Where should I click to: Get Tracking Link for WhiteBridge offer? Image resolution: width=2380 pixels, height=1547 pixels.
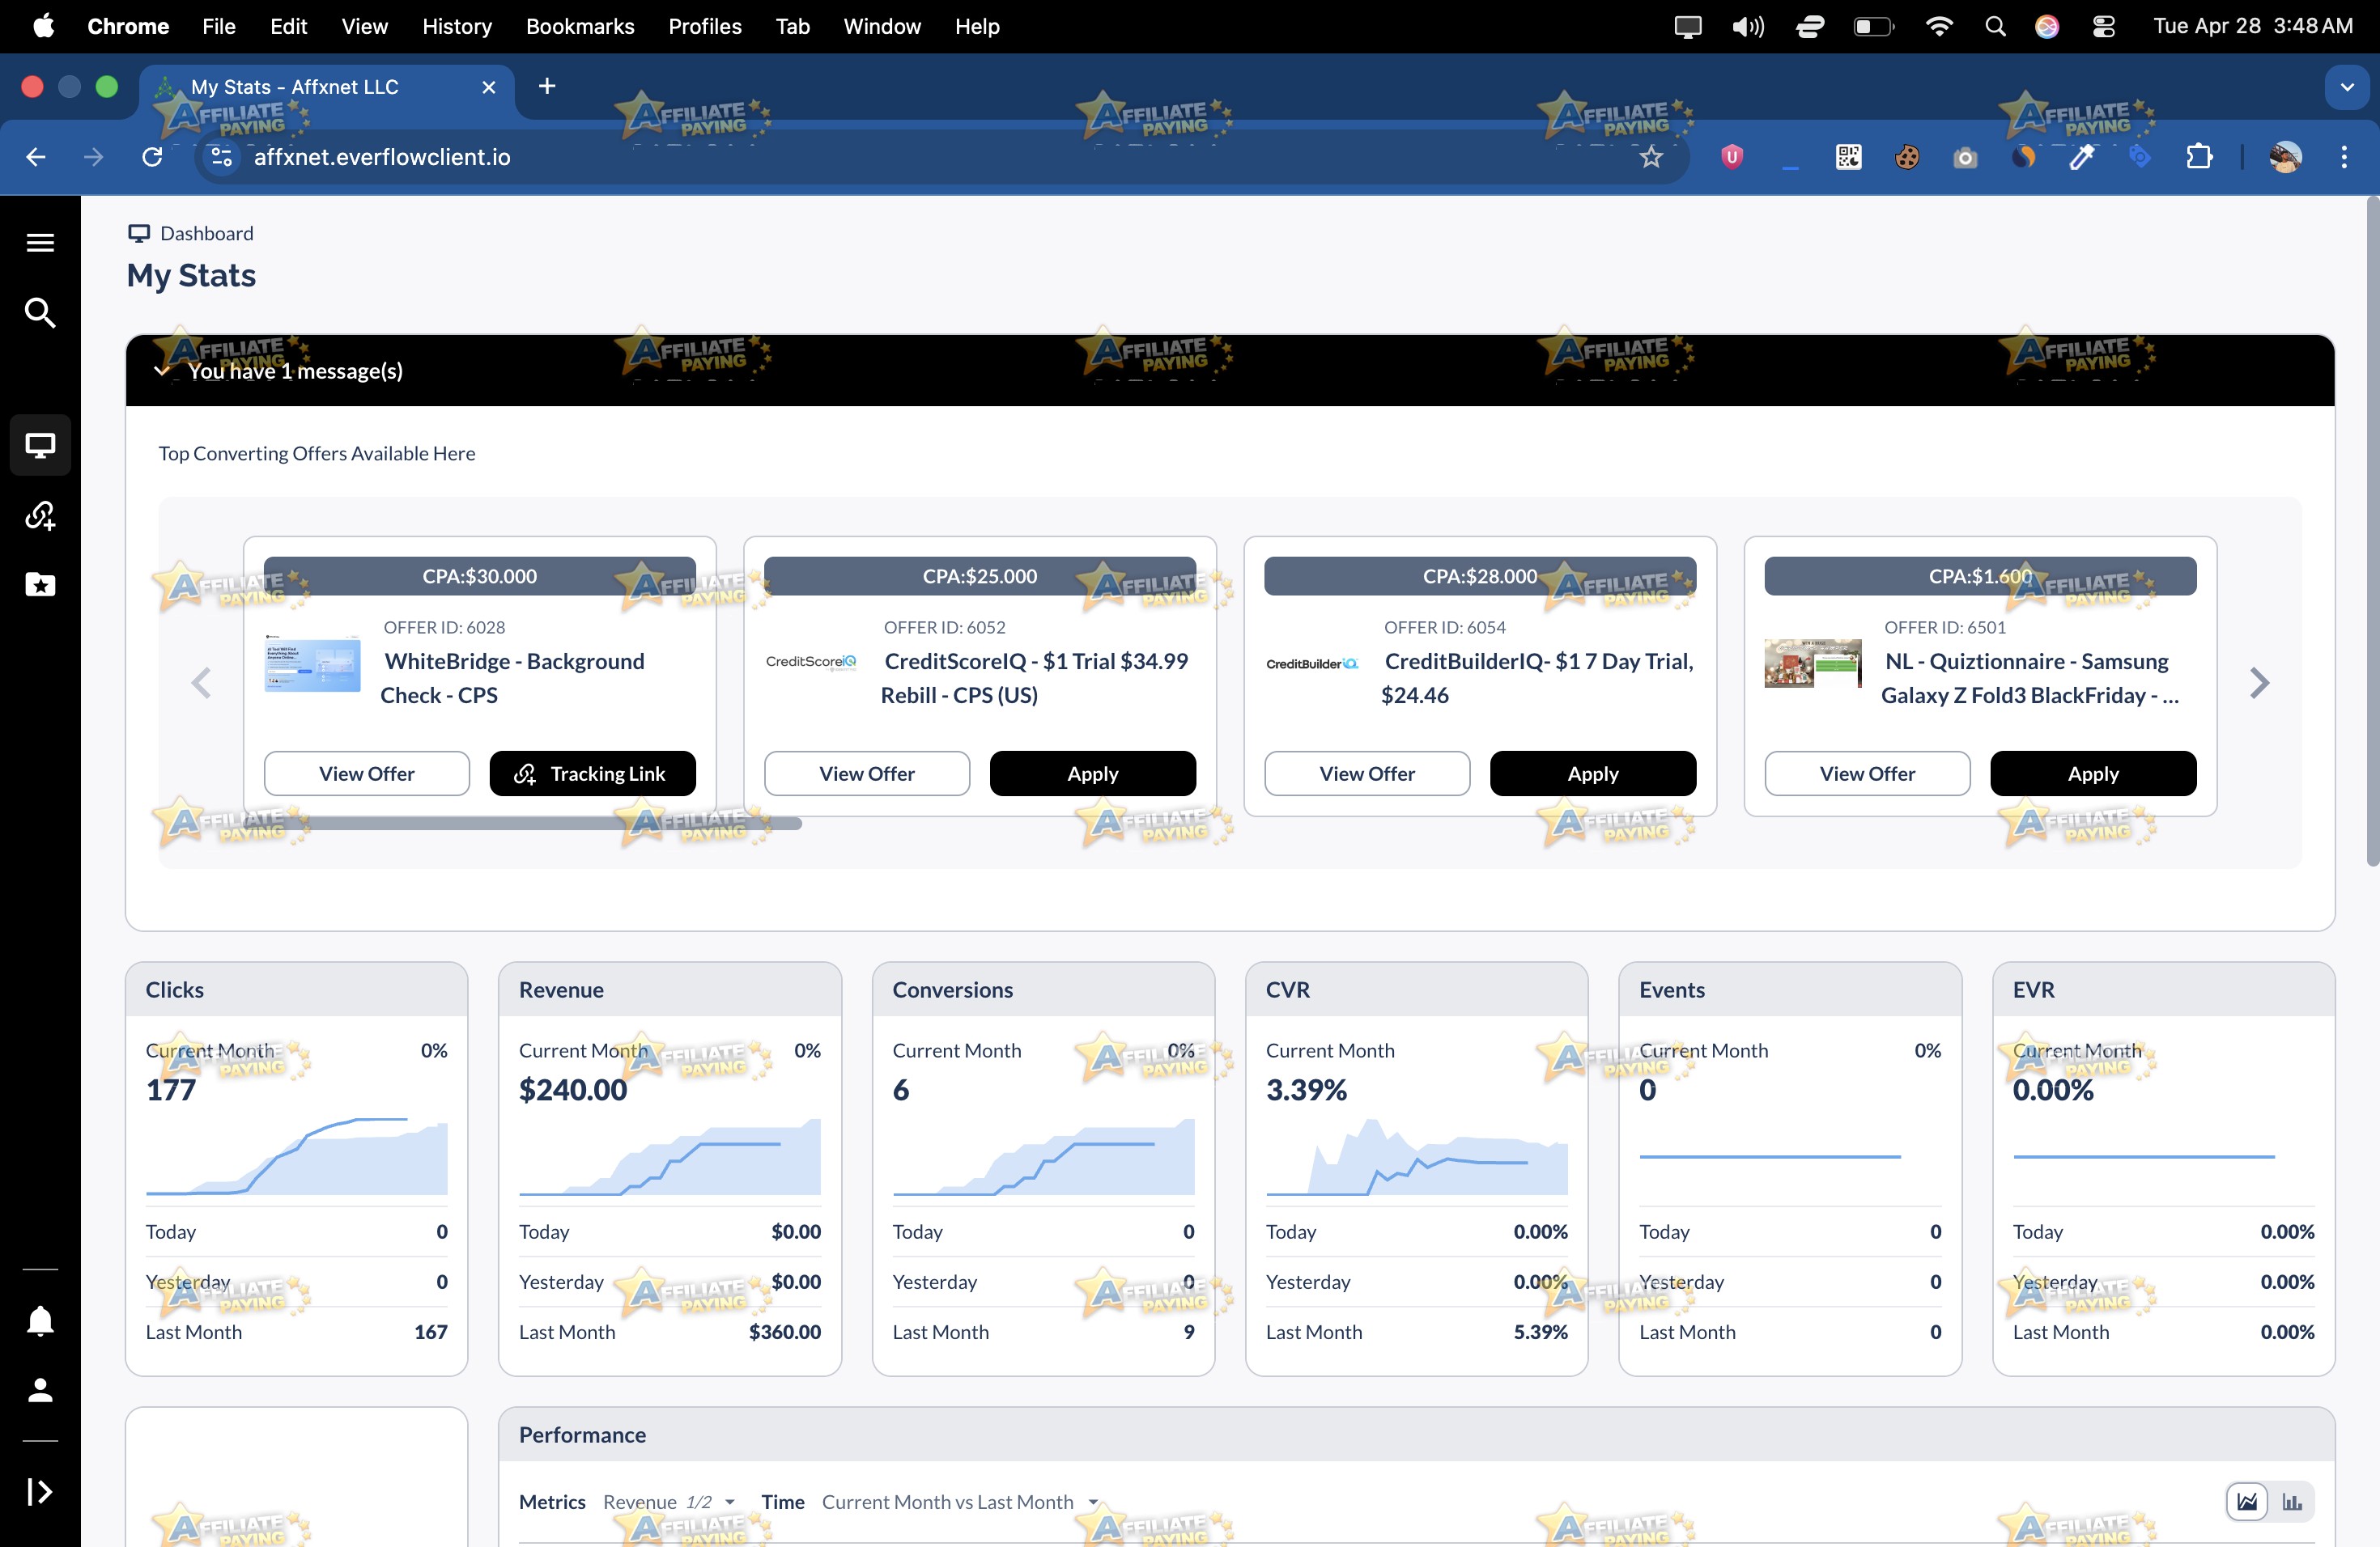click(592, 773)
